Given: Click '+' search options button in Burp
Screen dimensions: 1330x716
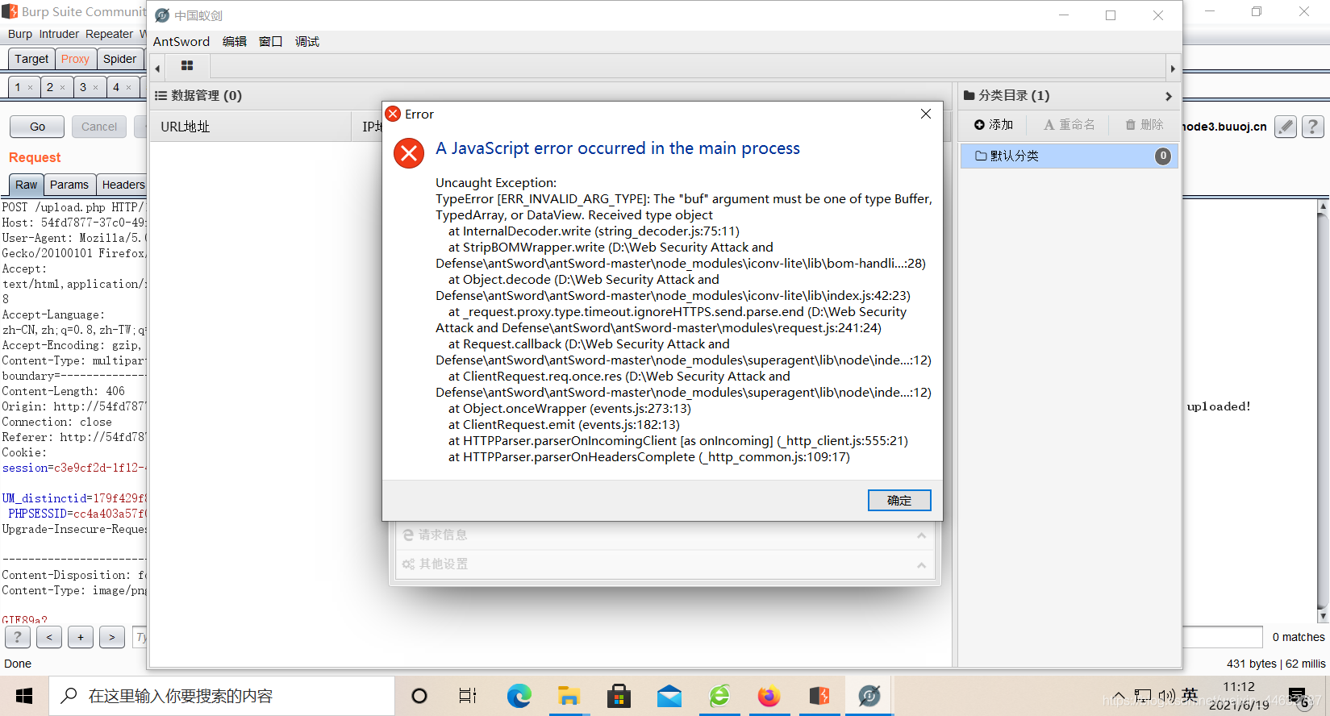Looking at the screenshot, I should click(81, 637).
